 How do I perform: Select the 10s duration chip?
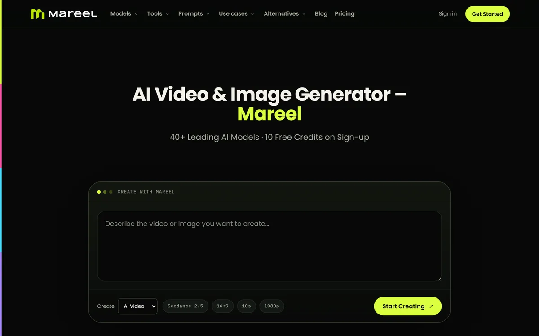[246, 306]
